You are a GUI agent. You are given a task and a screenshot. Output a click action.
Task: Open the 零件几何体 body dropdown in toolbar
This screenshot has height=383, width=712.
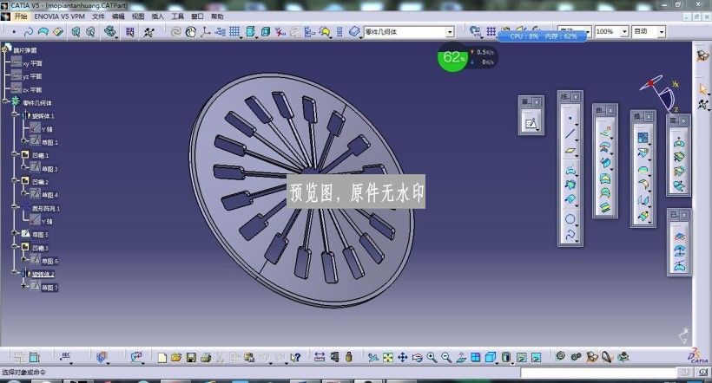tap(450, 32)
